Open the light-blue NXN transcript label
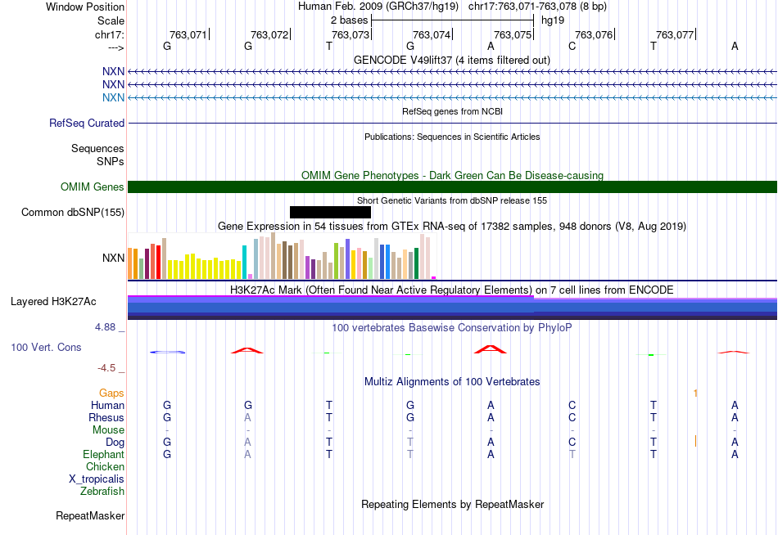The width and height of the screenshot is (778, 535). coord(113,97)
